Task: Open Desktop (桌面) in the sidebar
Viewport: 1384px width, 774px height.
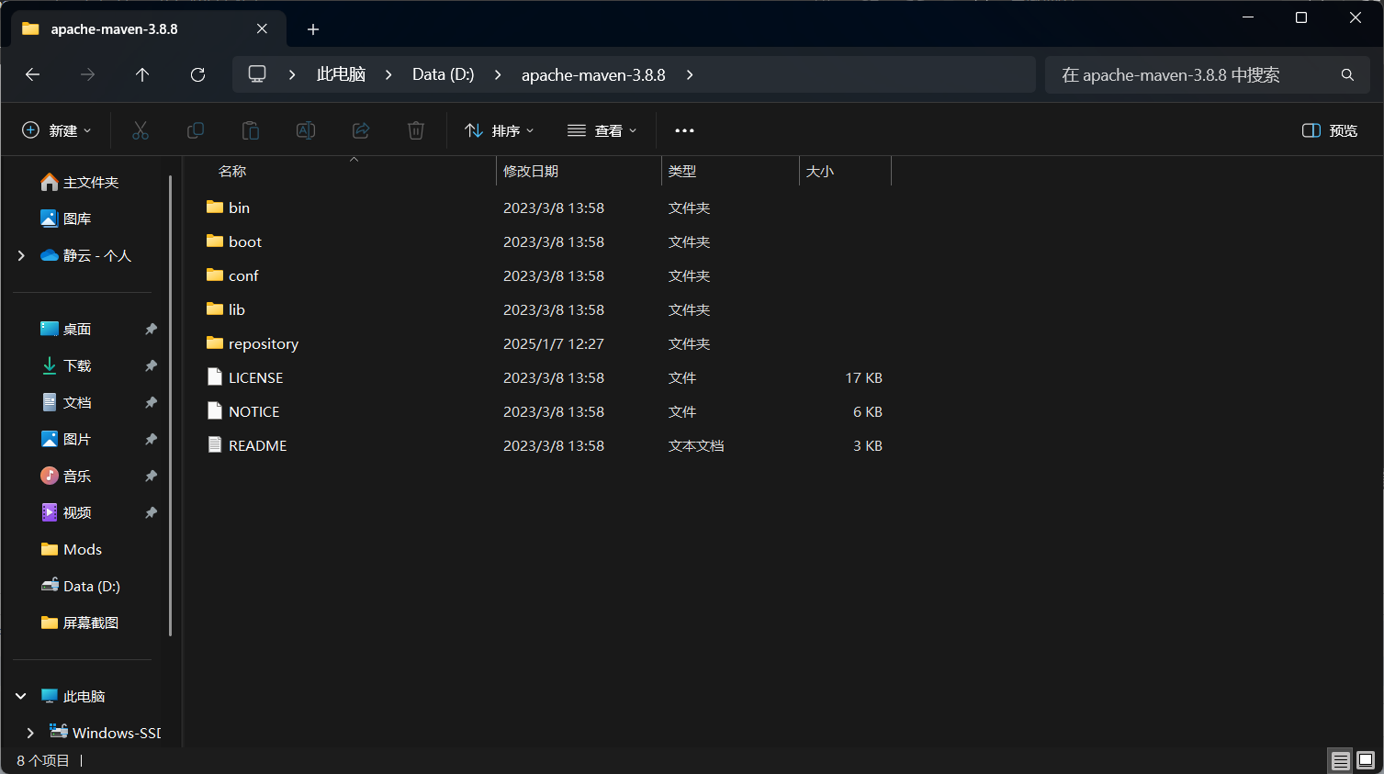Action: tap(66, 329)
